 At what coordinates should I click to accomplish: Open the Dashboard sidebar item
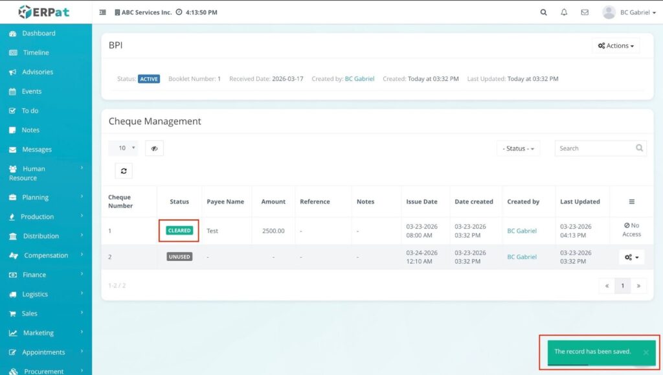point(39,33)
